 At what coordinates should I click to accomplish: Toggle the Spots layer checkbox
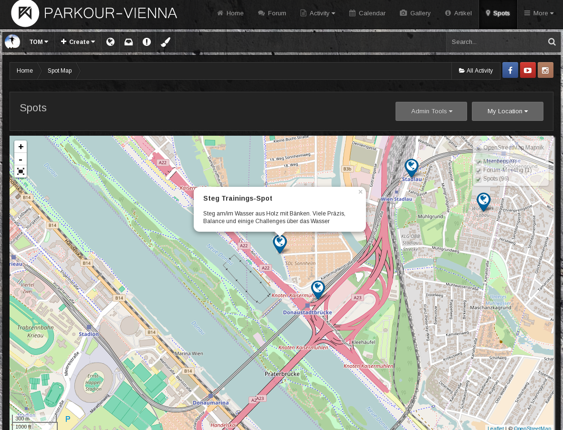pyautogui.click(x=478, y=179)
